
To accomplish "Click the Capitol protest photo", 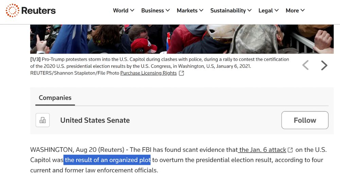I will (182, 39).
